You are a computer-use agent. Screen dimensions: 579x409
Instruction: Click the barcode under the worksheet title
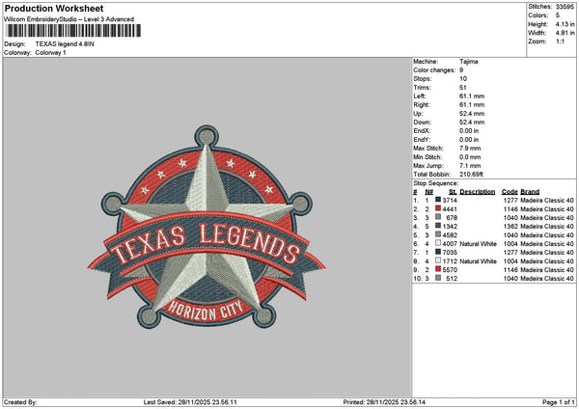(x=74, y=31)
